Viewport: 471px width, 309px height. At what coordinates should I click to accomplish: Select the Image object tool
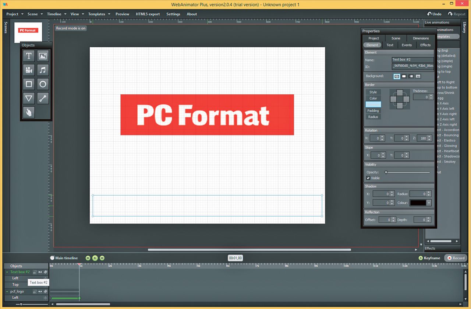[43, 56]
